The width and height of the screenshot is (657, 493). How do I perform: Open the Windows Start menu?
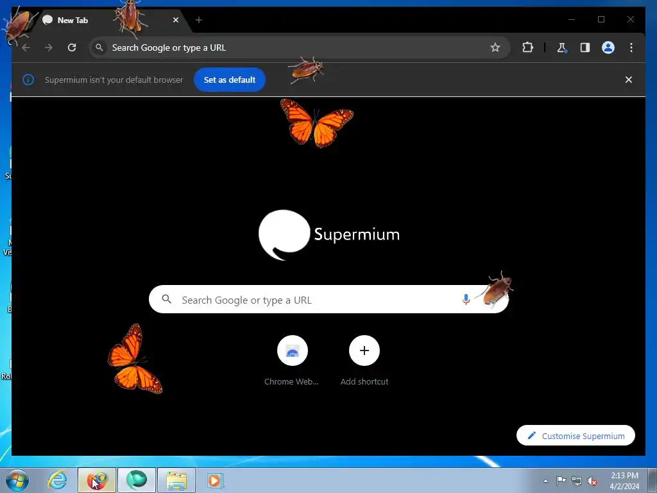pos(17,480)
